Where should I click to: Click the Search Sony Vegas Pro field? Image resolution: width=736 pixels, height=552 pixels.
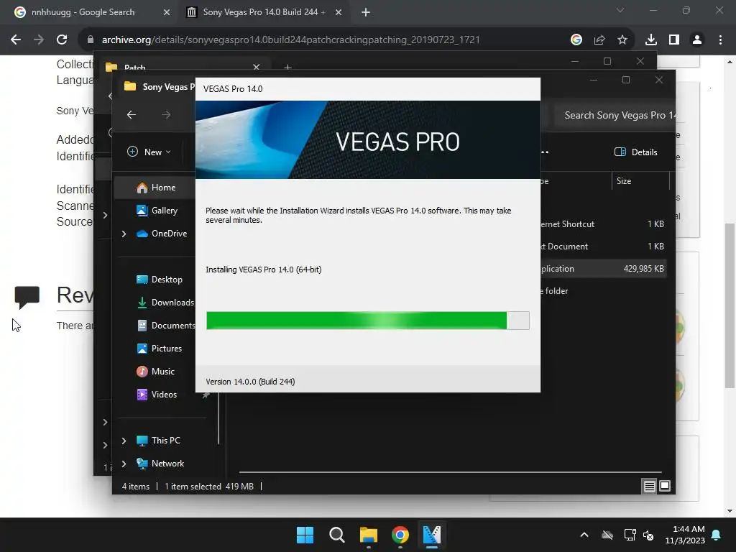pos(614,115)
